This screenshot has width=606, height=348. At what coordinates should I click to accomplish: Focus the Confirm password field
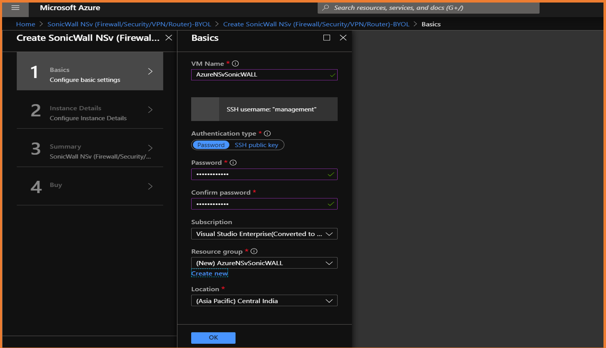(264, 204)
